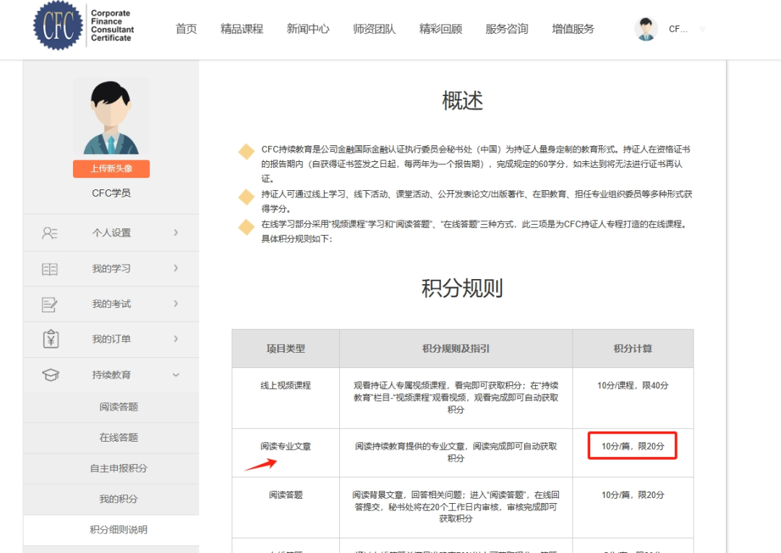Select 师资团队 from the top menu
The width and height of the screenshot is (781, 553).
tap(374, 29)
